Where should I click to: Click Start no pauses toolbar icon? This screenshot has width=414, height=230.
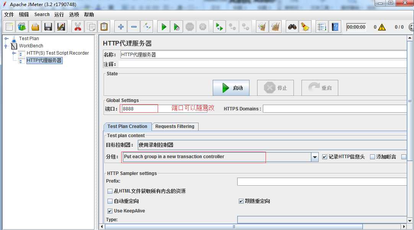click(176, 27)
